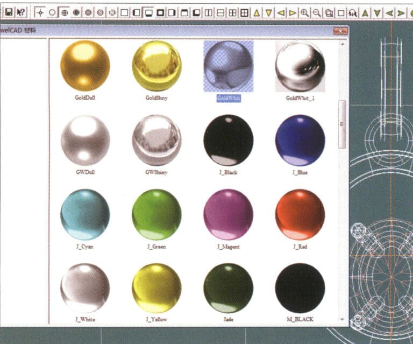Click the green down arrow icon

pyautogui.click(x=377, y=13)
